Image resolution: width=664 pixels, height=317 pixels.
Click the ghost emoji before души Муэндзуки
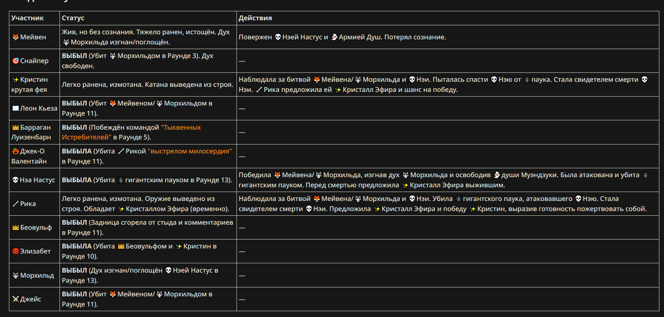[x=497, y=175]
